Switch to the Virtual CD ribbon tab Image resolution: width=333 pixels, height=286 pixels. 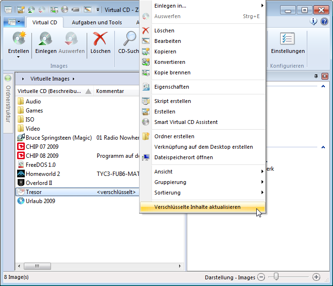coord(45,22)
